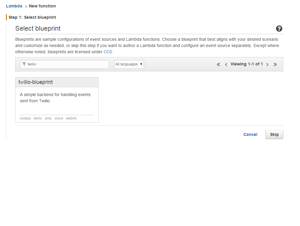The image size is (300, 226).
Task: Click the 'New function' breadcrumb text
Action: tap(42, 6)
